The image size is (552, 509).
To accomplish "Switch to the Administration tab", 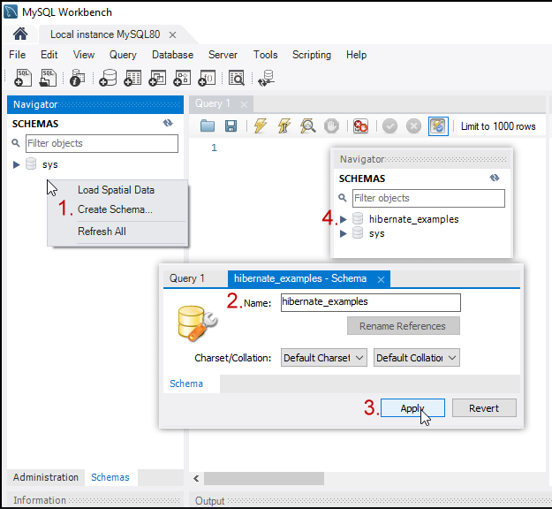I will tap(46, 477).
